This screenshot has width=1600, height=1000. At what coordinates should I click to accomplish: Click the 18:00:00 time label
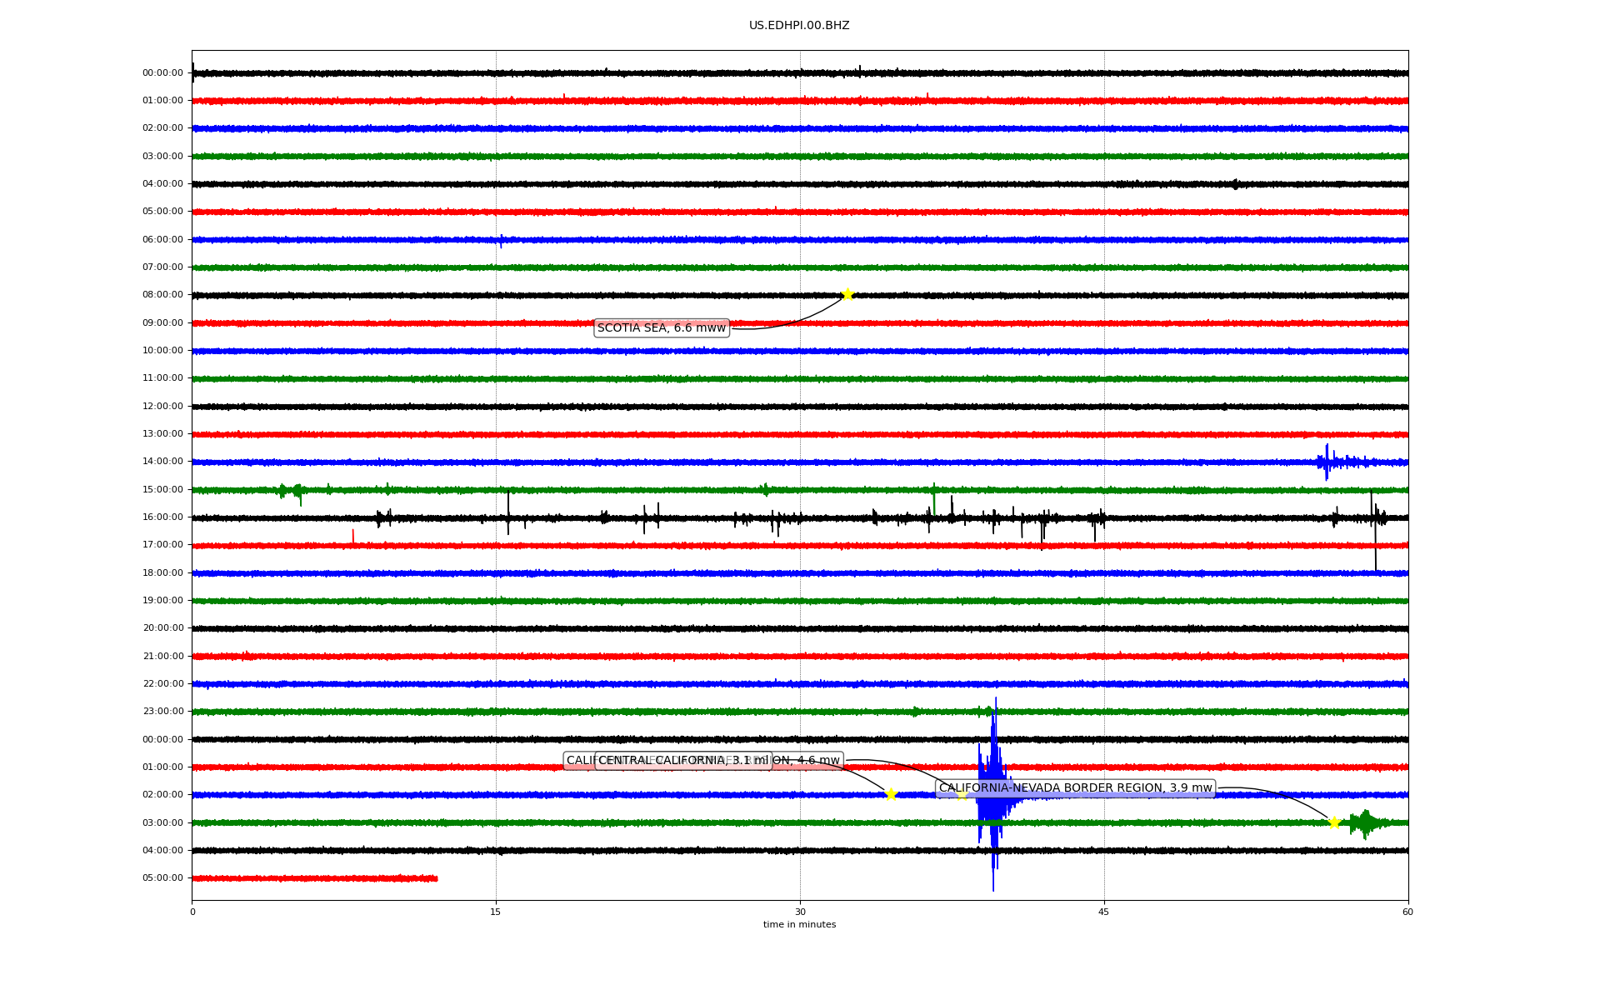[162, 573]
